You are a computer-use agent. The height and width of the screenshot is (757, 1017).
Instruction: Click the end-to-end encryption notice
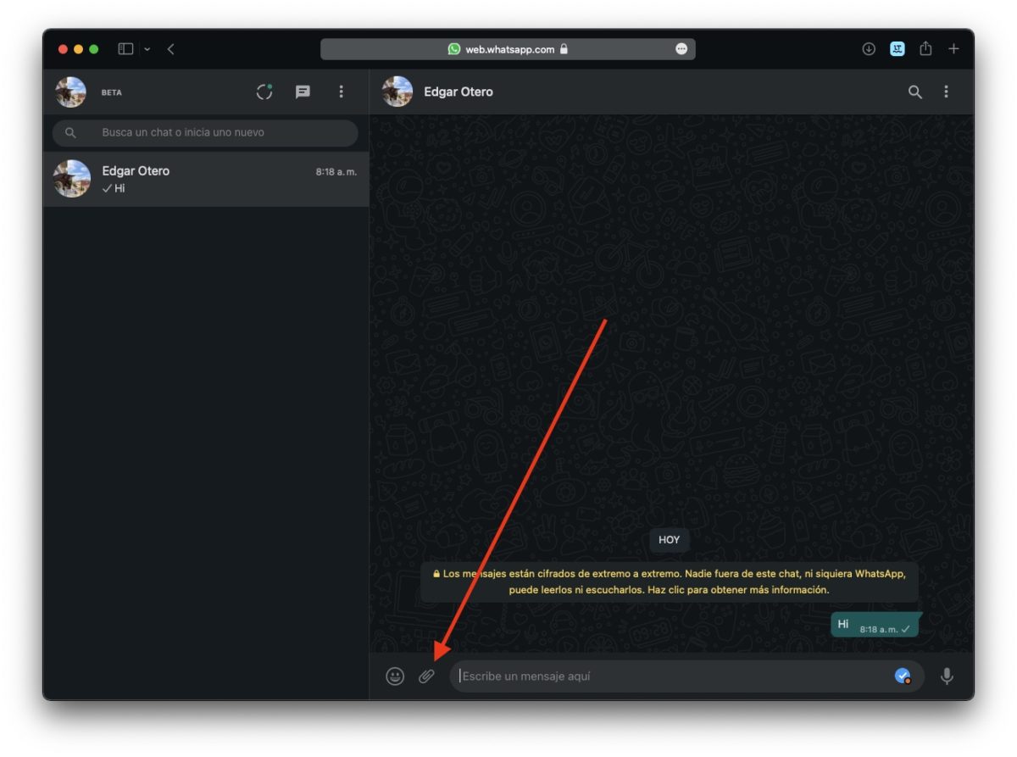coord(669,582)
